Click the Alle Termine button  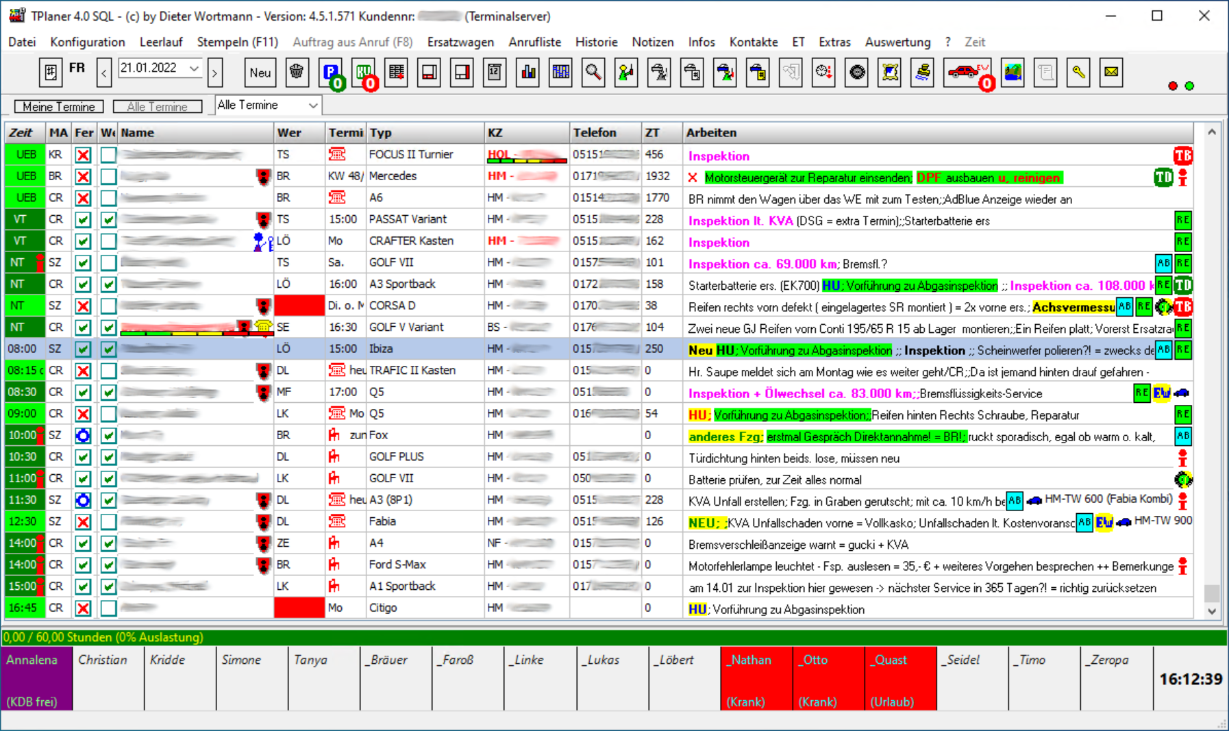tap(158, 106)
